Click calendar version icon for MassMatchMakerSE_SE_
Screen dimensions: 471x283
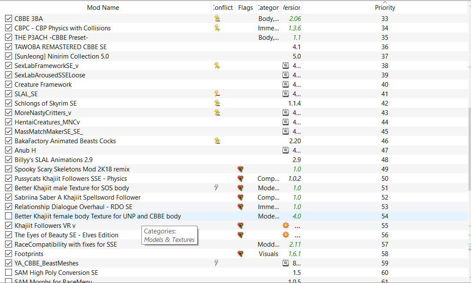(x=286, y=131)
